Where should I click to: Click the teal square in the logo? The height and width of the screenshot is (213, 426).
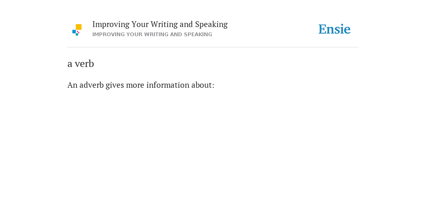coord(77,35)
